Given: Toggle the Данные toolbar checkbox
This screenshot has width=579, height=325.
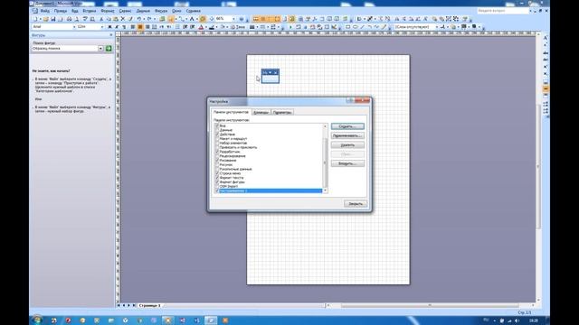Looking at the screenshot, I should click(217, 130).
